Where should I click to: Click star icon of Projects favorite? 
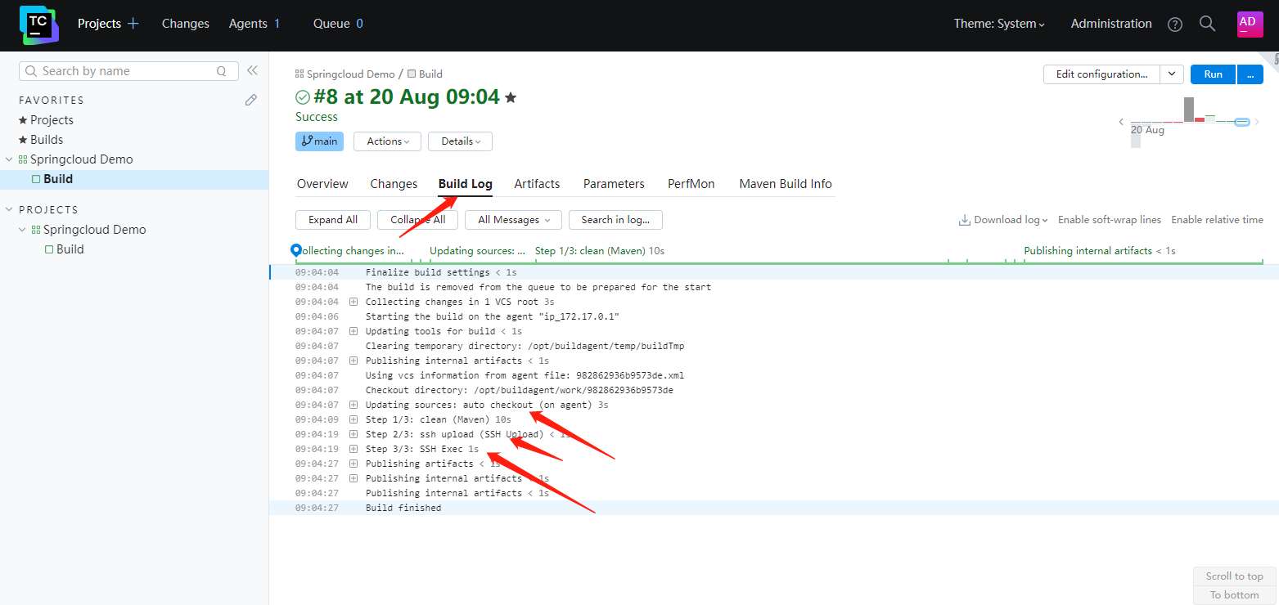23,120
